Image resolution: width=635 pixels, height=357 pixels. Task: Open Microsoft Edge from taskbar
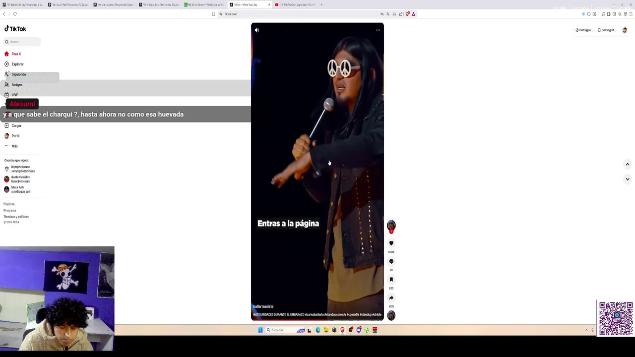point(318,330)
